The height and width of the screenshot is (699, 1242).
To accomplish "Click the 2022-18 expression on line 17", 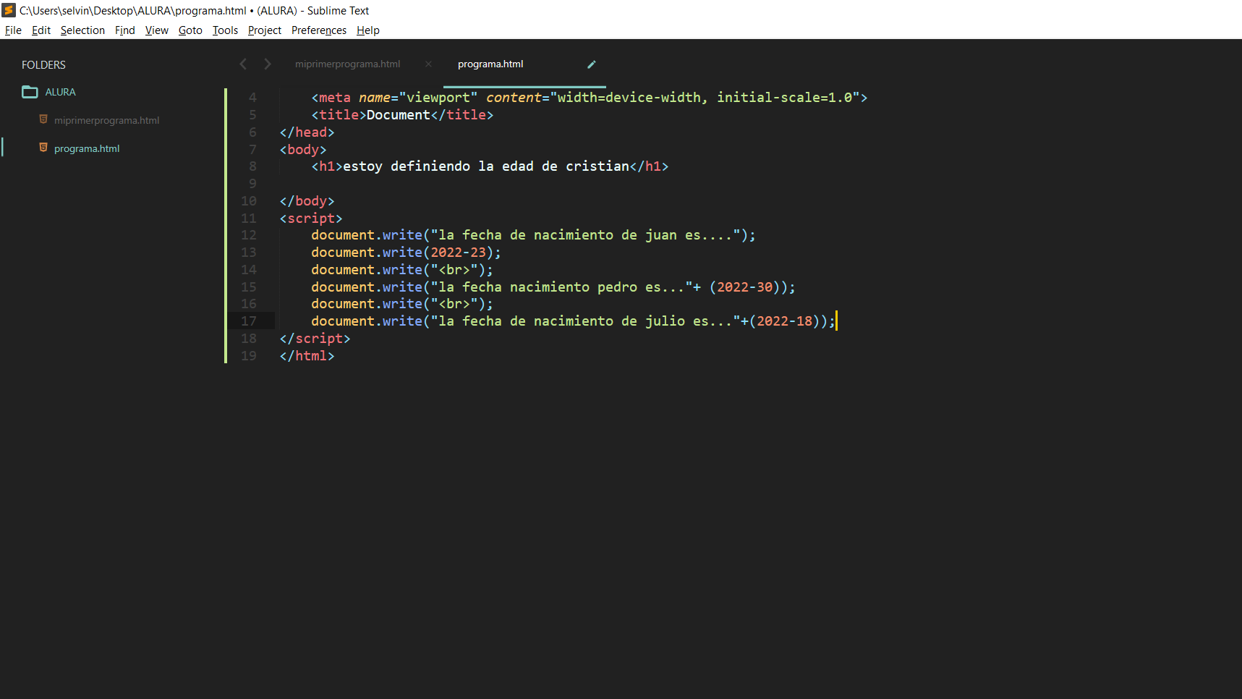I will tap(785, 321).
